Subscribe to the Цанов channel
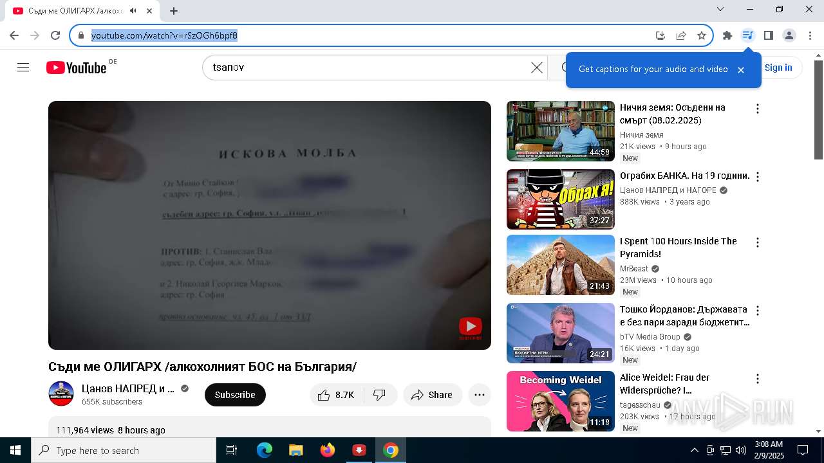The width and height of the screenshot is (824, 463). (235, 395)
